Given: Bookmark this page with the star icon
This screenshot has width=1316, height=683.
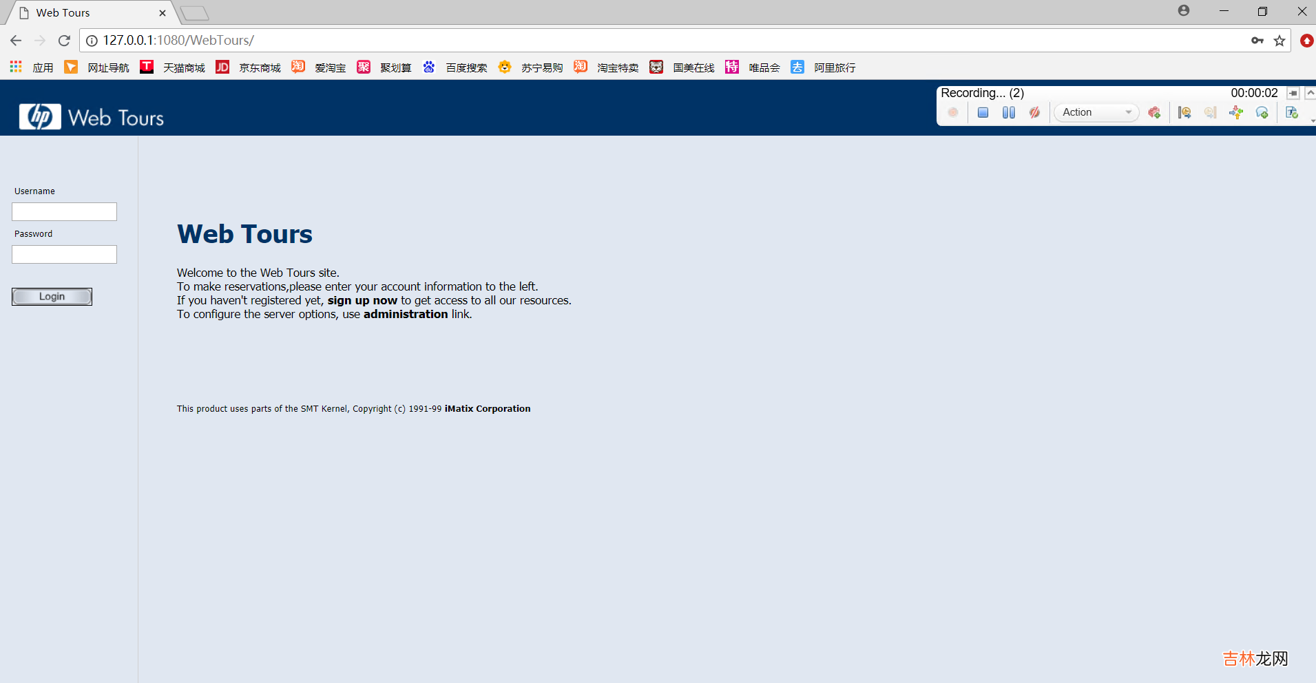Looking at the screenshot, I should coord(1280,41).
